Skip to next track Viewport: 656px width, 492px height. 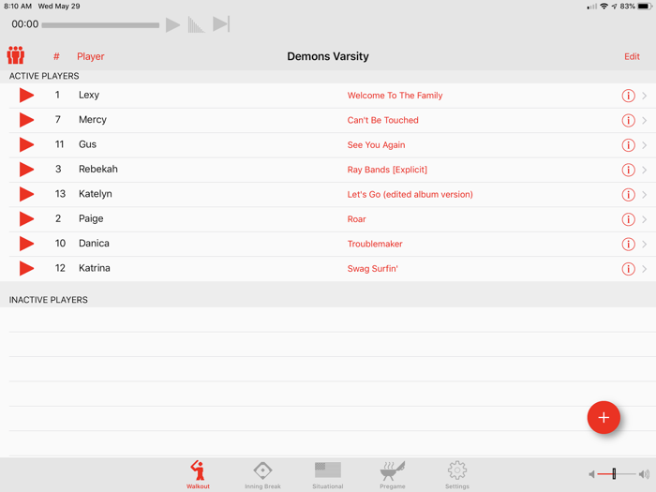[x=221, y=24]
